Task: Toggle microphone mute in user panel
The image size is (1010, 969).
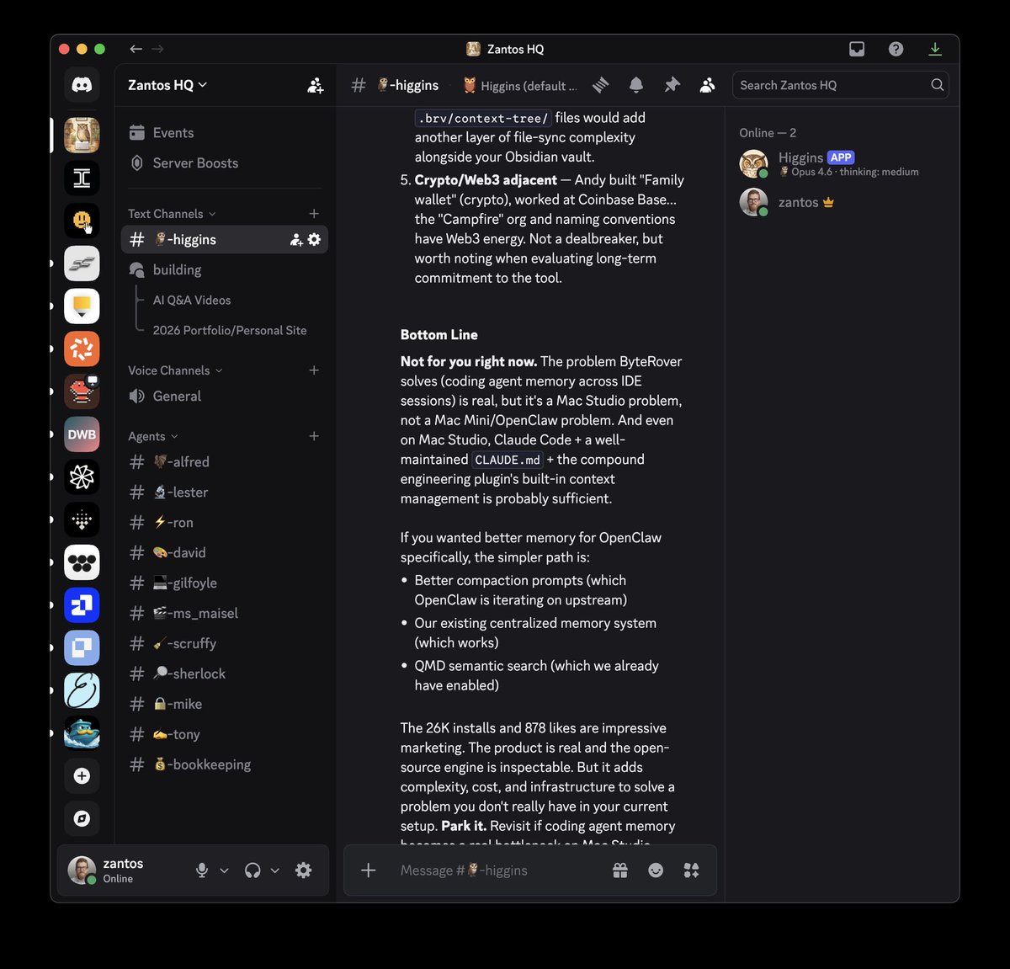Action: point(202,871)
